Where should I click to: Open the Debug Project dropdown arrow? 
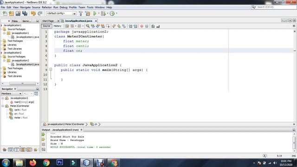[108, 13]
